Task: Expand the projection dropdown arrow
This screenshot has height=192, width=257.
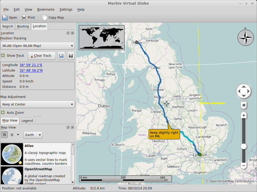Action: pos(18,135)
